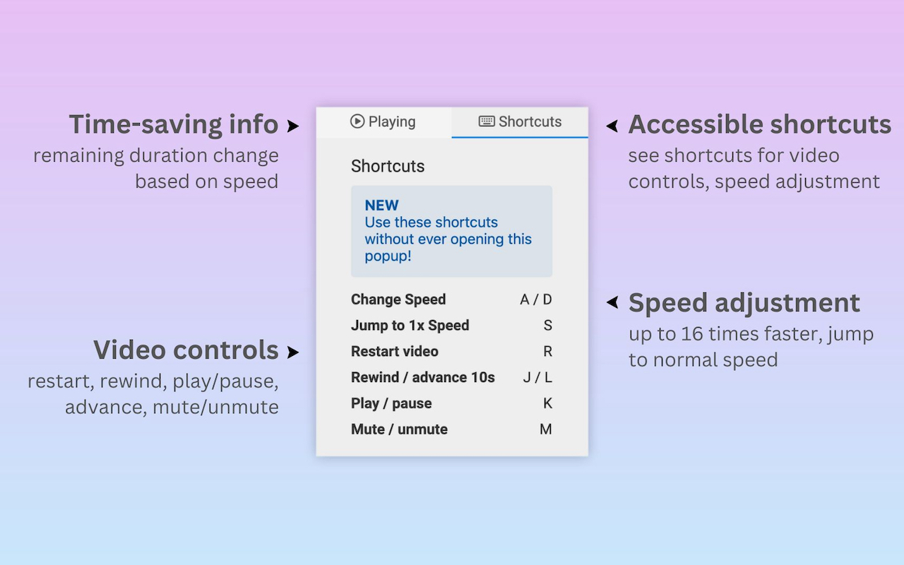This screenshot has height=565, width=904.
Task: Select the Play / pause label
Action: pos(391,403)
